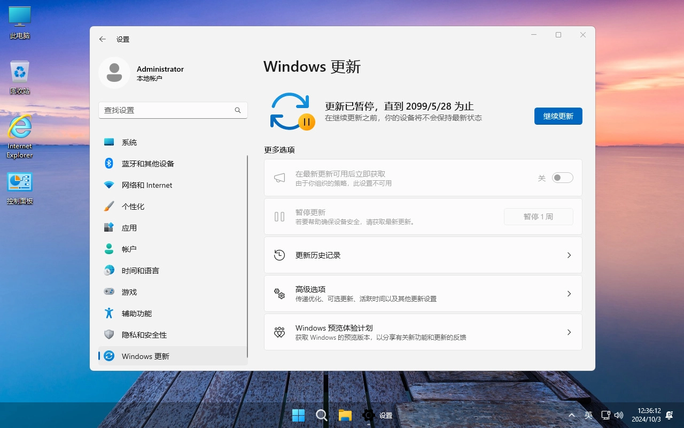This screenshot has height=428, width=684.
Task: Enable 在最新更新可用后立即获取 switch
Action: [562, 177]
